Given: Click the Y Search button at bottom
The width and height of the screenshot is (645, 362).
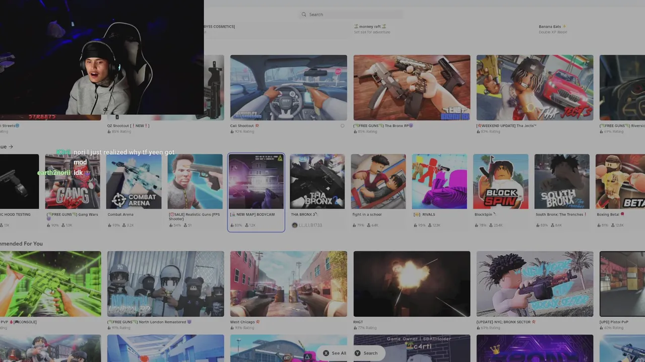Looking at the screenshot, I should pyautogui.click(x=366, y=353).
